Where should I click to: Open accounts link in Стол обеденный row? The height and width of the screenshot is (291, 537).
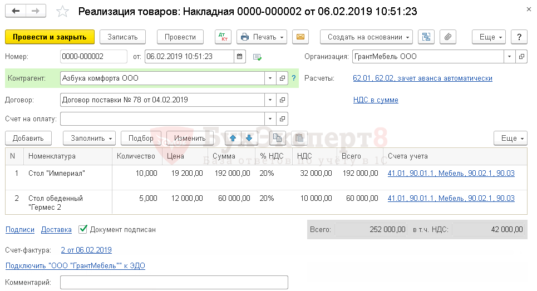click(451, 198)
